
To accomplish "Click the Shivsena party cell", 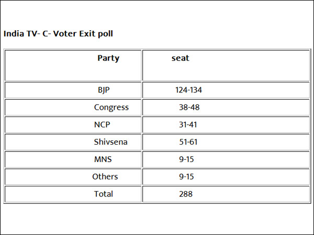I will point(110,142).
